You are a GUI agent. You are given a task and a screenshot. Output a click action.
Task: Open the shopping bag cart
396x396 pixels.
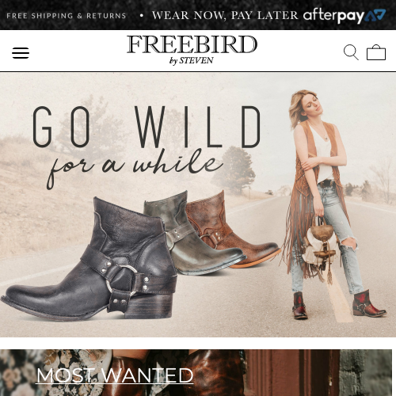(376, 52)
